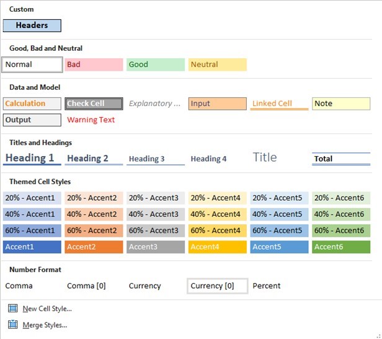The width and height of the screenshot is (382, 339).
Task: Choose the Heading 1 style
Action: coord(32,158)
